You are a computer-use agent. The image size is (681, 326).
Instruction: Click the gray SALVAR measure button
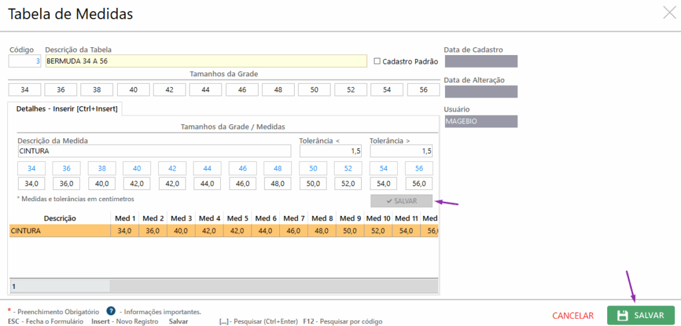(x=401, y=201)
